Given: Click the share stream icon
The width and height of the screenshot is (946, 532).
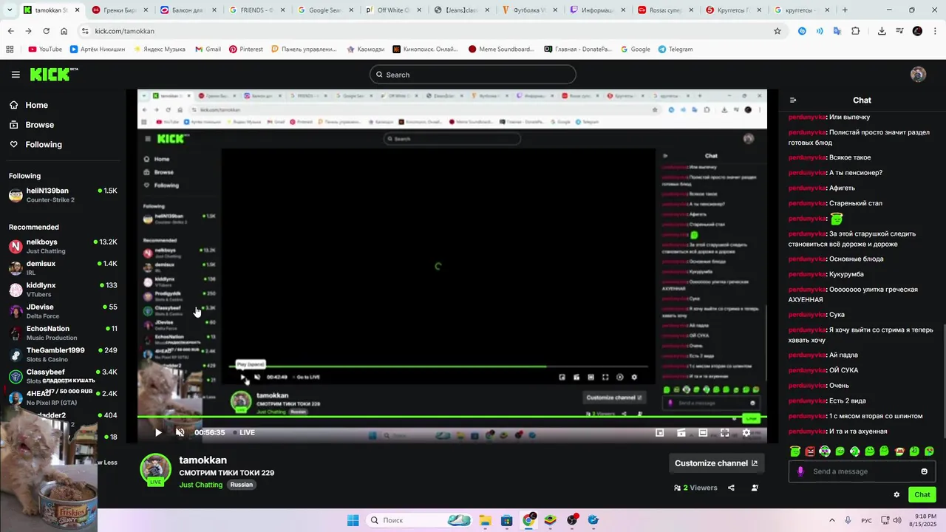Looking at the screenshot, I should (x=731, y=488).
